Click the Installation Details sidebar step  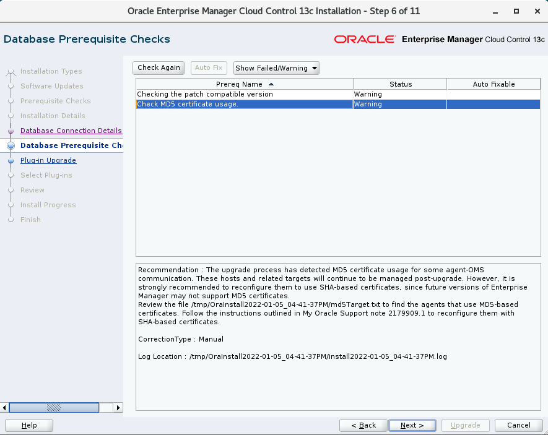53,116
